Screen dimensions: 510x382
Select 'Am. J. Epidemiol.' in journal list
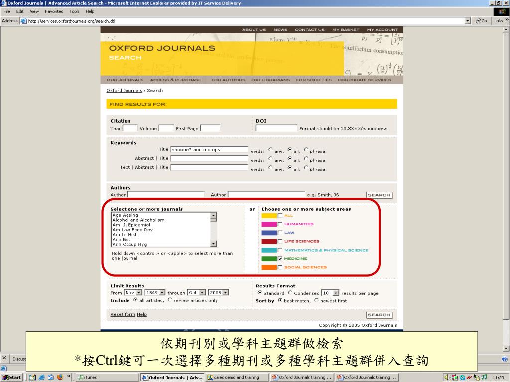tap(132, 225)
